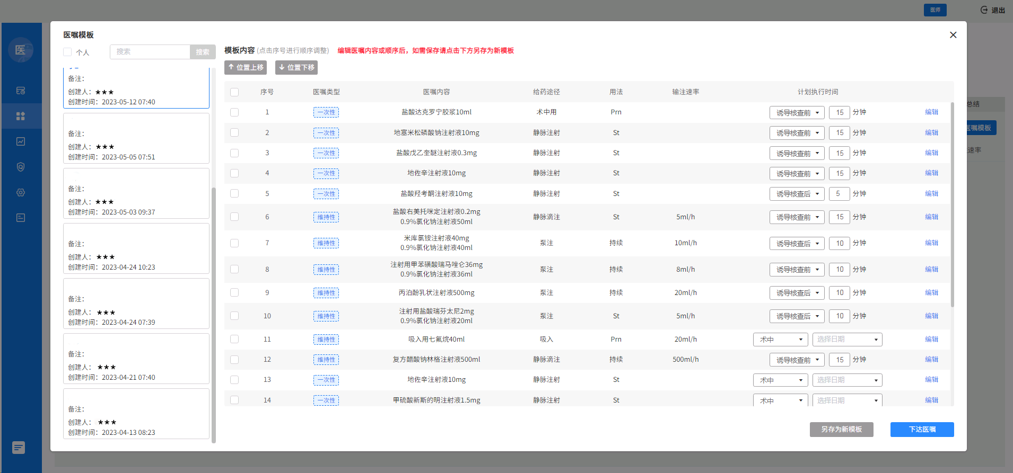Open the gear settings sidebar icon
Screen dimensions: 1013x473
21,192
